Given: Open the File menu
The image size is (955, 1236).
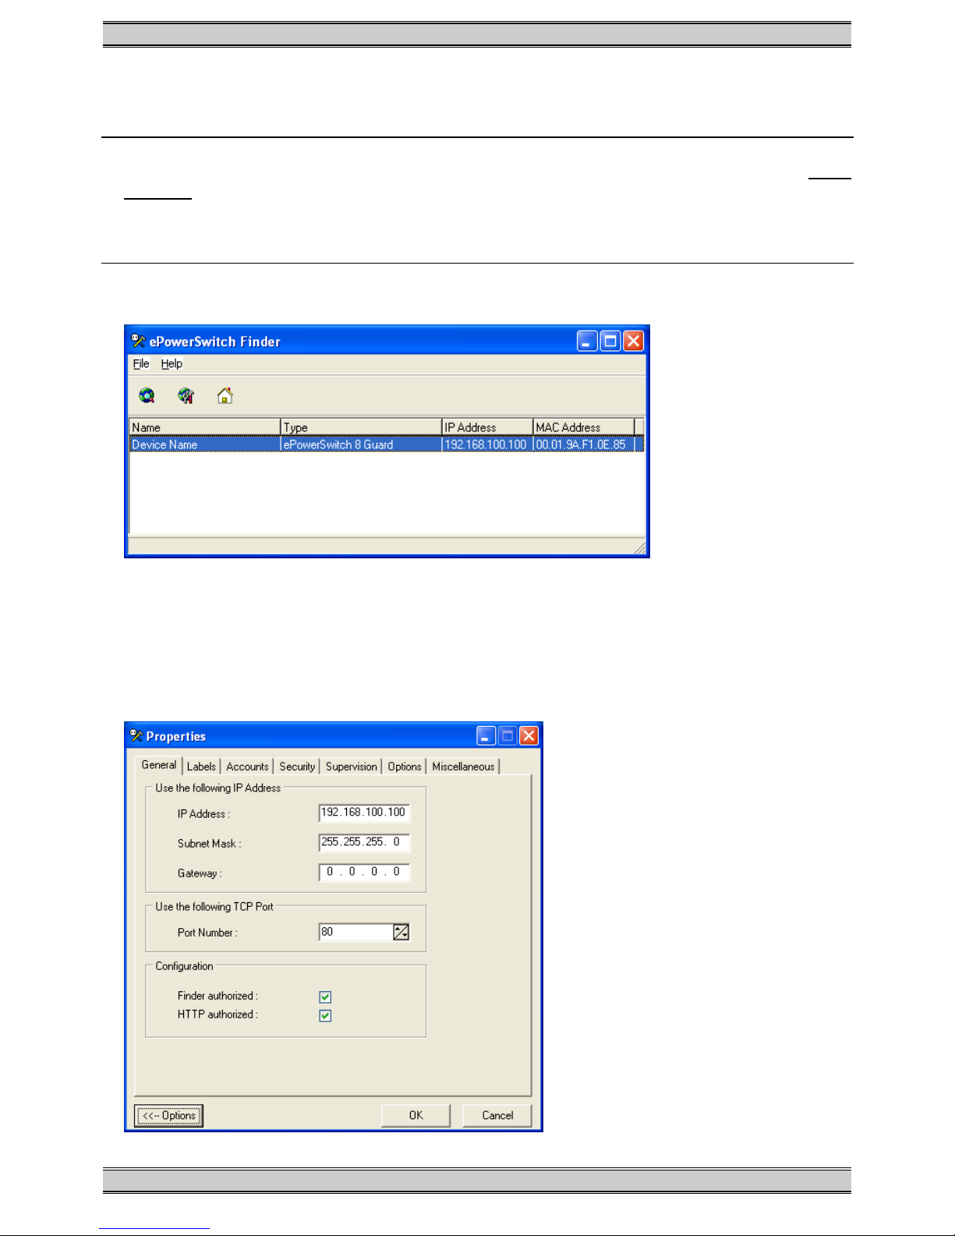Looking at the screenshot, I should [x=141, y=363].
